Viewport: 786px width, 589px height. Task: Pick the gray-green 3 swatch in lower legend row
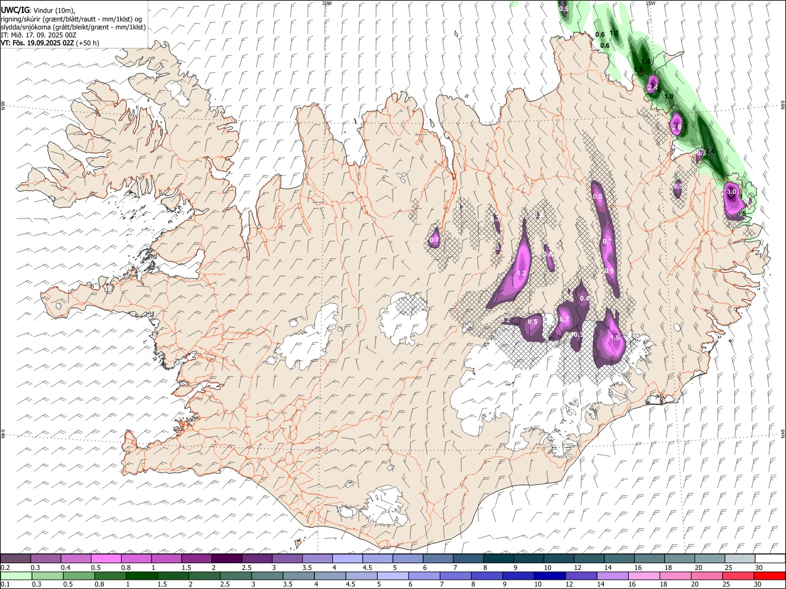[x=267, y=576]
